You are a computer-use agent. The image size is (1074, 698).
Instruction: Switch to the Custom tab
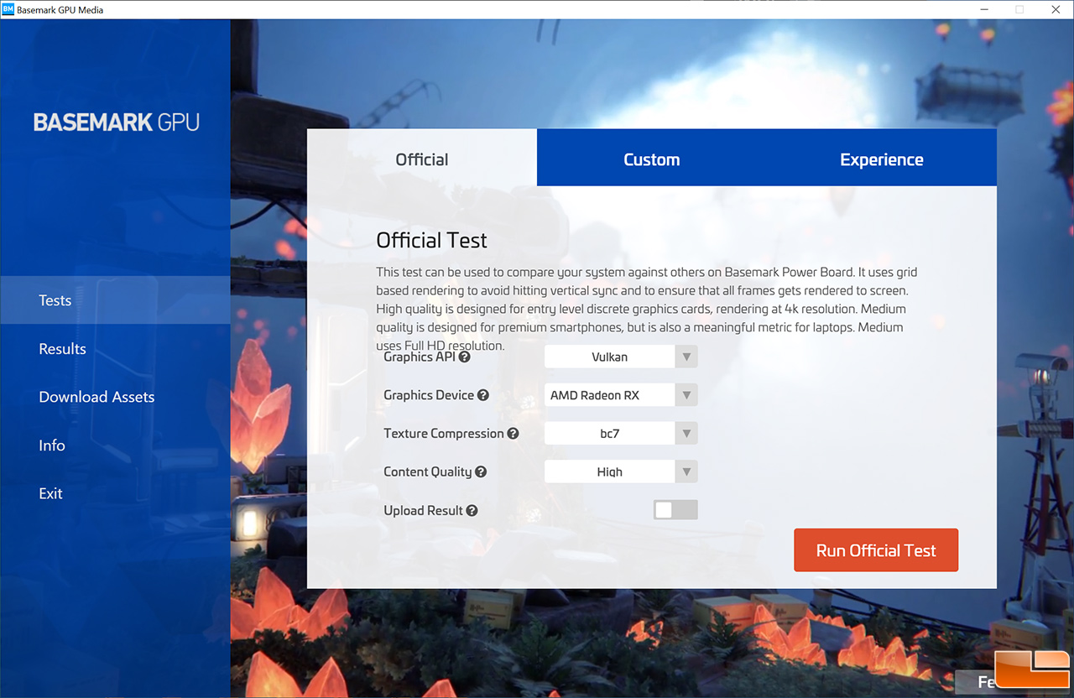click(x=652, y=158)
